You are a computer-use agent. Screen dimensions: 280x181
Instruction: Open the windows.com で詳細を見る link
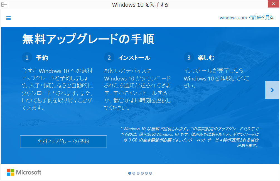246,18
